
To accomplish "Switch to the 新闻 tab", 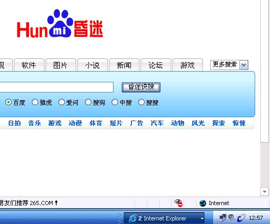I will [124, 65].
